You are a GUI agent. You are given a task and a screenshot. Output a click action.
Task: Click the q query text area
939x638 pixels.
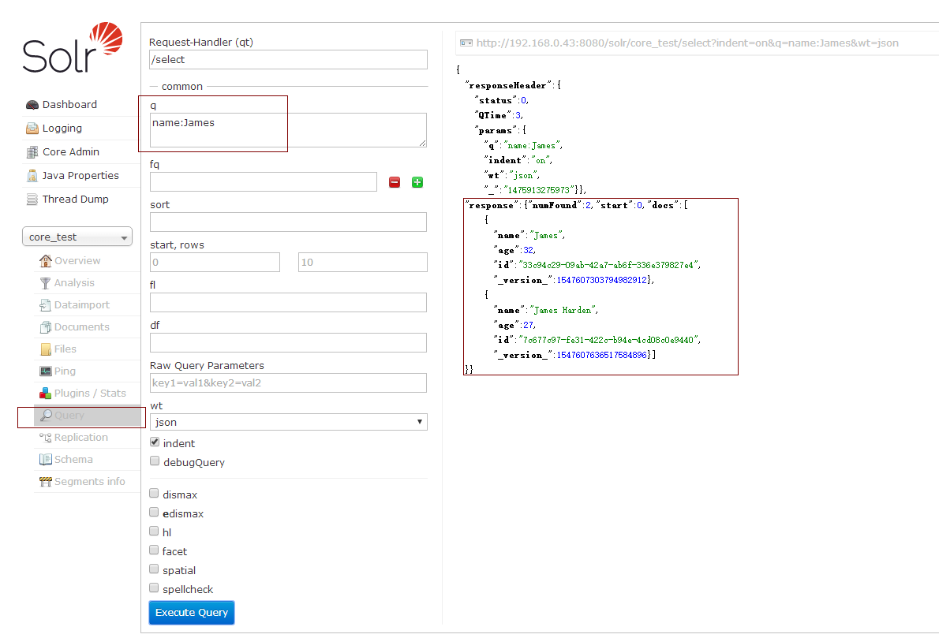(x=289, y=130)
